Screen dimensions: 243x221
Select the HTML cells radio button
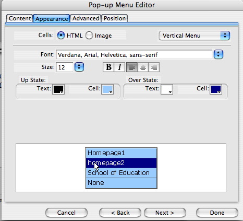(61, 36)
